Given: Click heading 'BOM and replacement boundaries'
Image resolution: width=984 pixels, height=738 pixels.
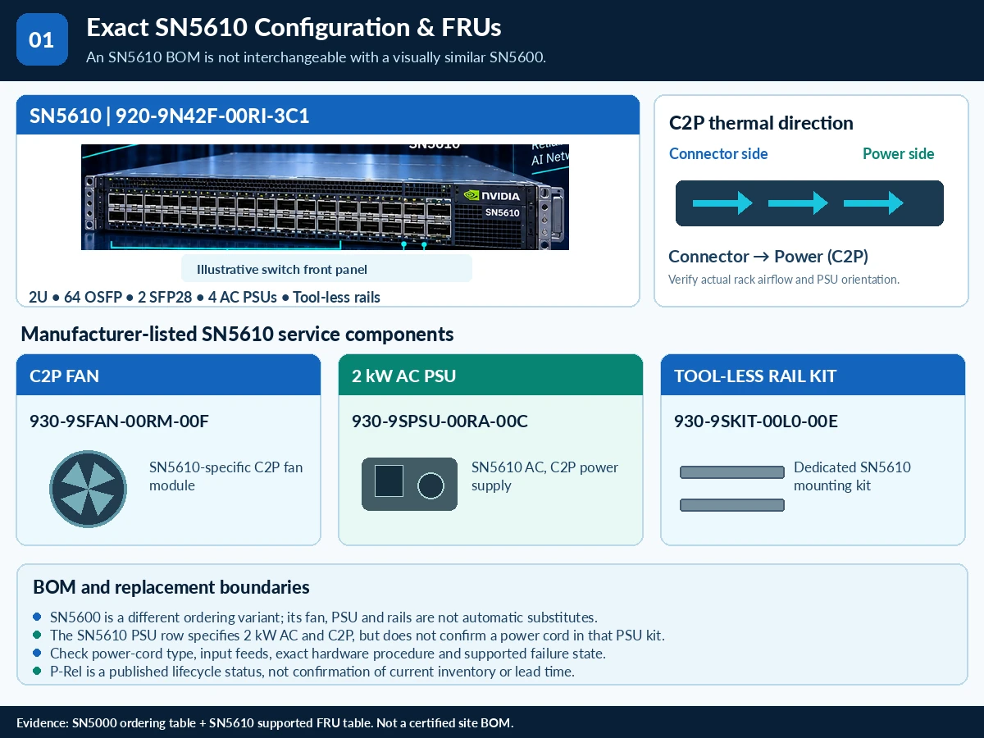Looking at the screenshot, I should [x=171, y=587].
